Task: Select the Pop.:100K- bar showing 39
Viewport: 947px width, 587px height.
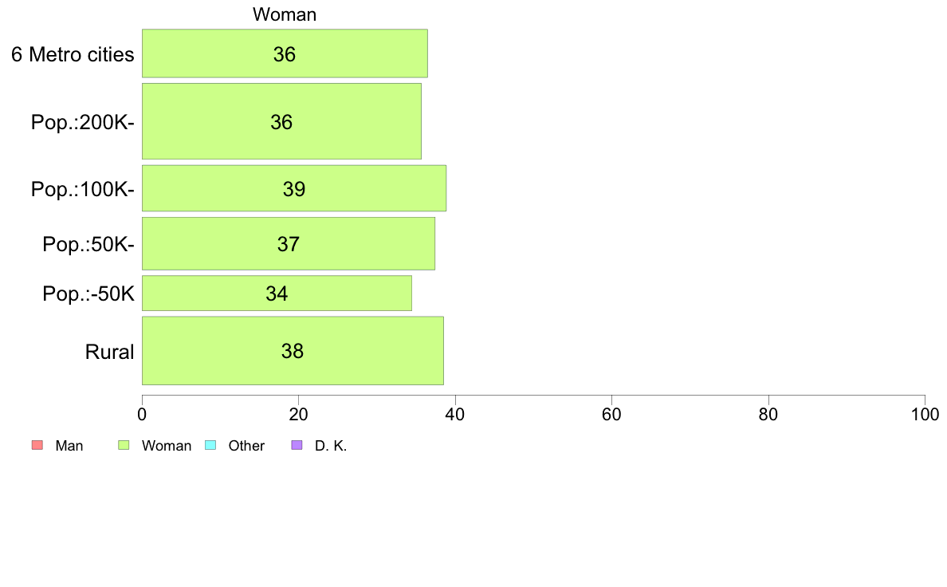Action: click(x=294, y=188)
